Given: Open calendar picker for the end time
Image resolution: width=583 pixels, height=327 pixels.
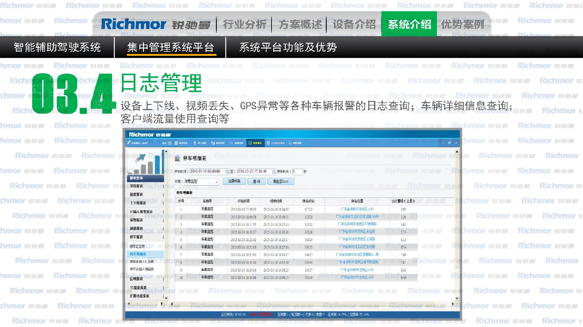Looking at the screenshot, I should coord(274,172).
